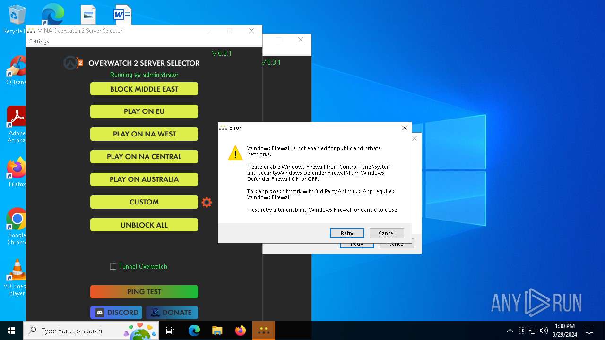The height and width of the screenshot is (340, 605).
Task: Select the image file desktop icon
Action: coord(88,15)
